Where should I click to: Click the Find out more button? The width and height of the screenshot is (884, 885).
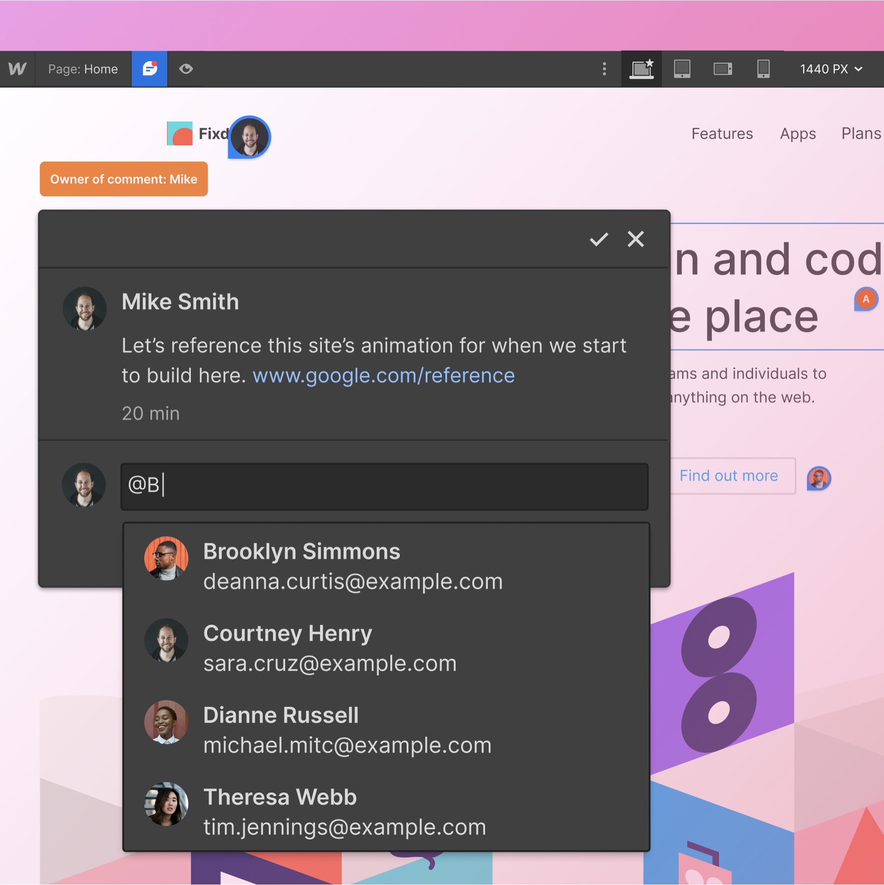pyautogui.click(x=728, y=476)
